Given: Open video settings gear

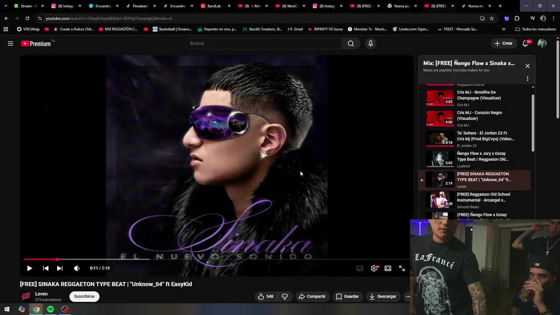Looking at the screenshot, I should coord(374,268).
